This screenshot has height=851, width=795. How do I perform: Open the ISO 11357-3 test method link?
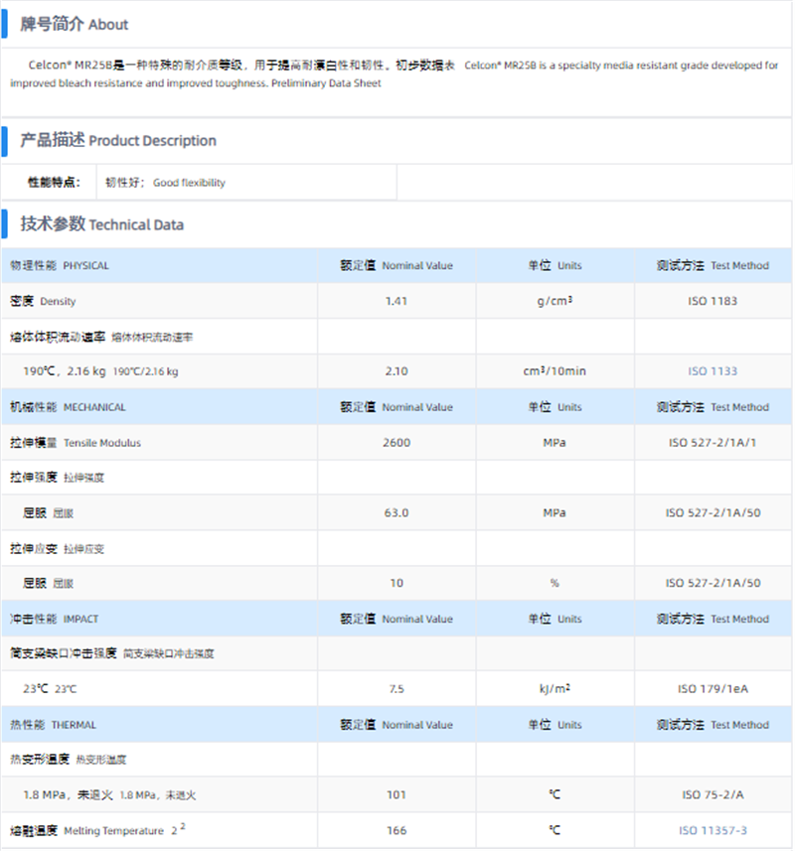coord(713,830)
